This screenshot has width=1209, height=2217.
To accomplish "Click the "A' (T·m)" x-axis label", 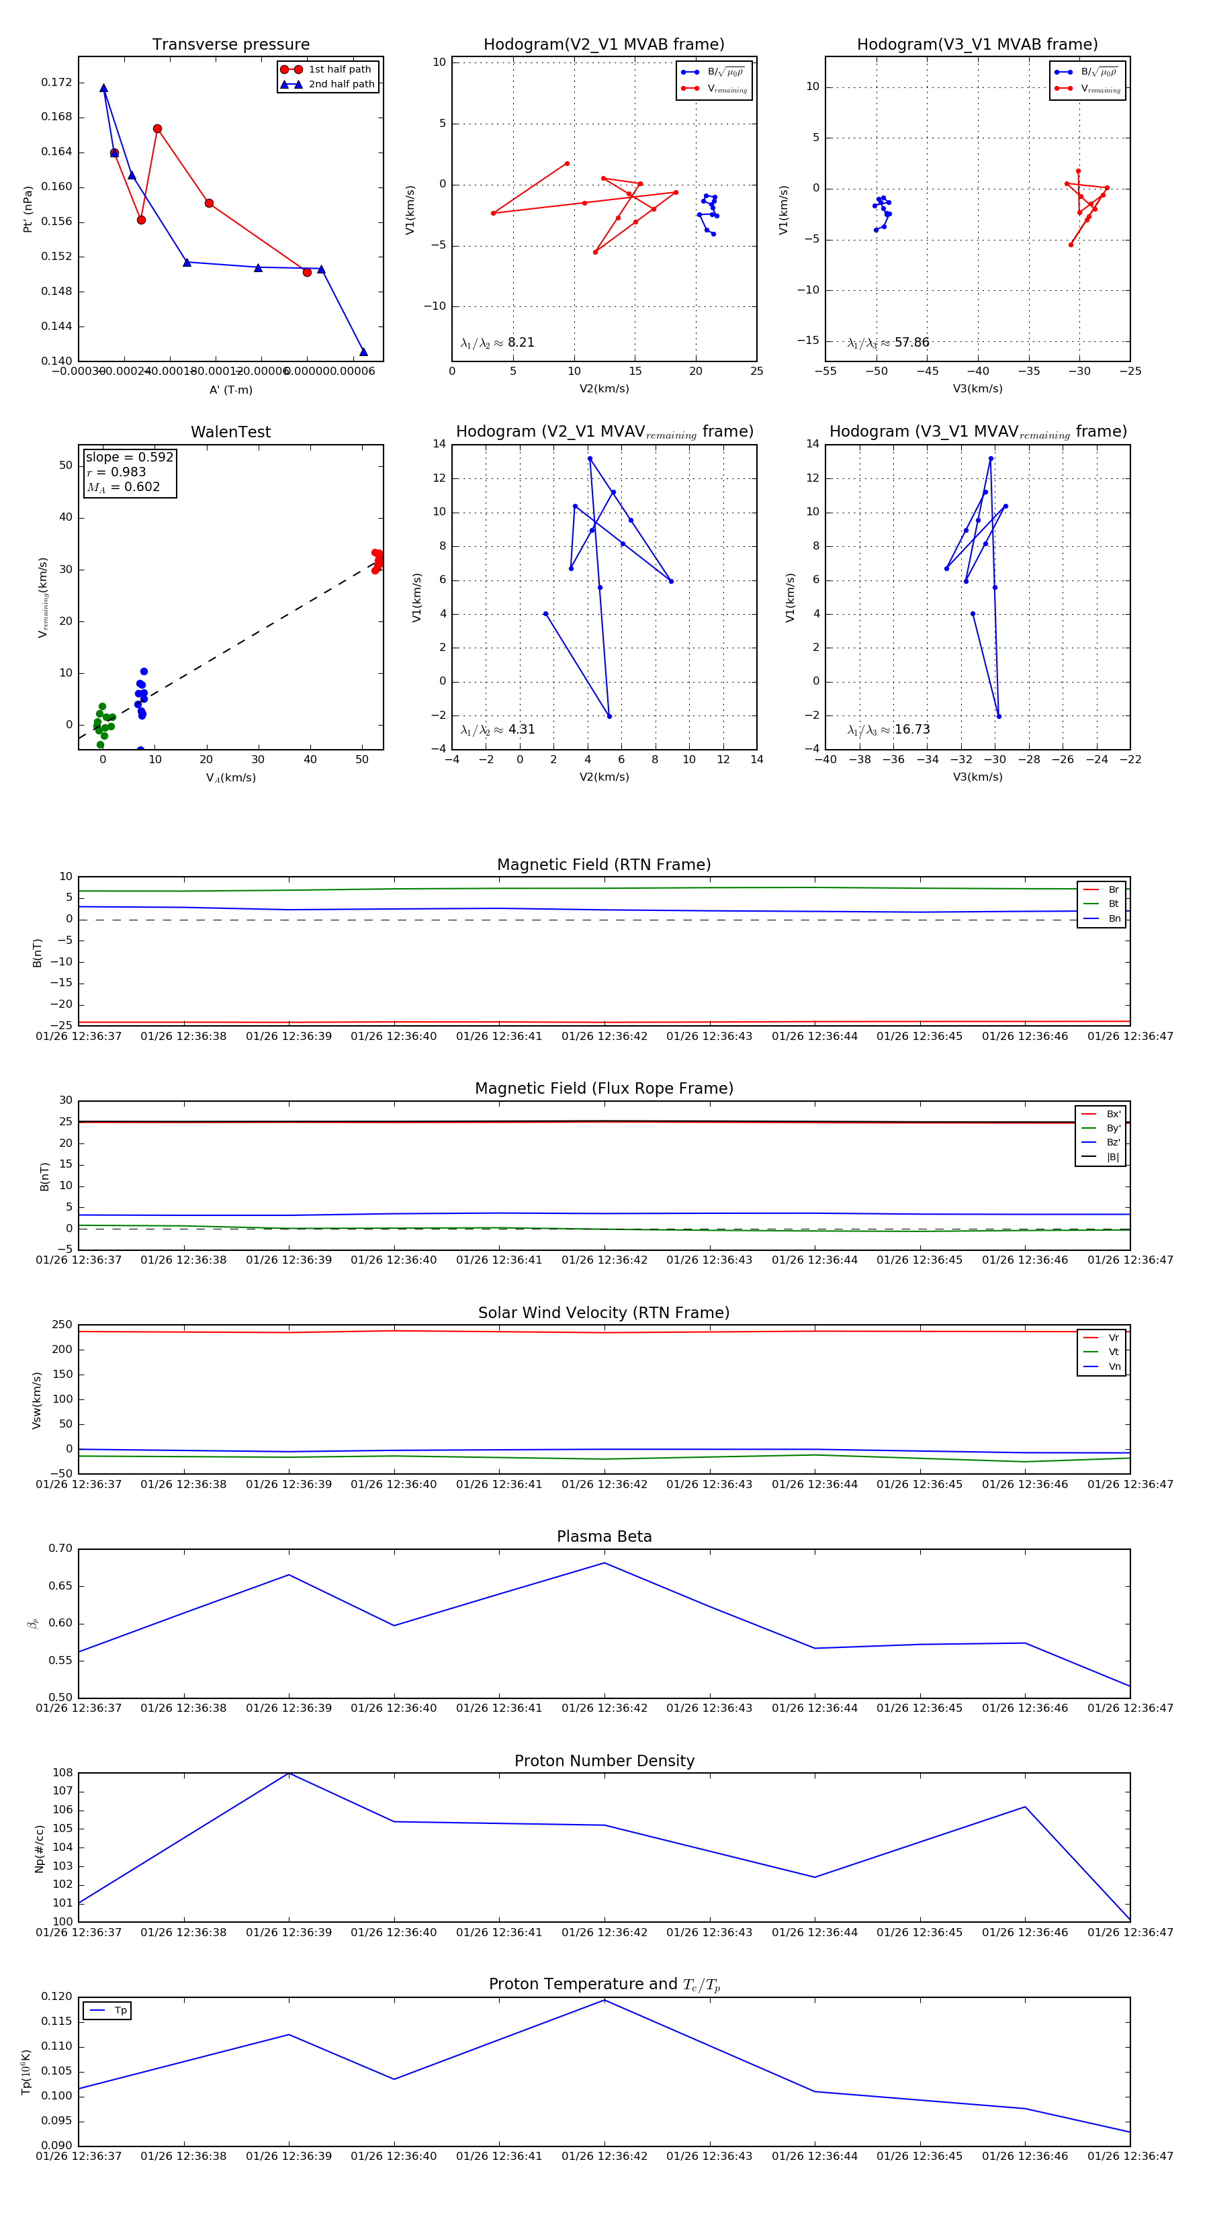I will coord(230,390).
